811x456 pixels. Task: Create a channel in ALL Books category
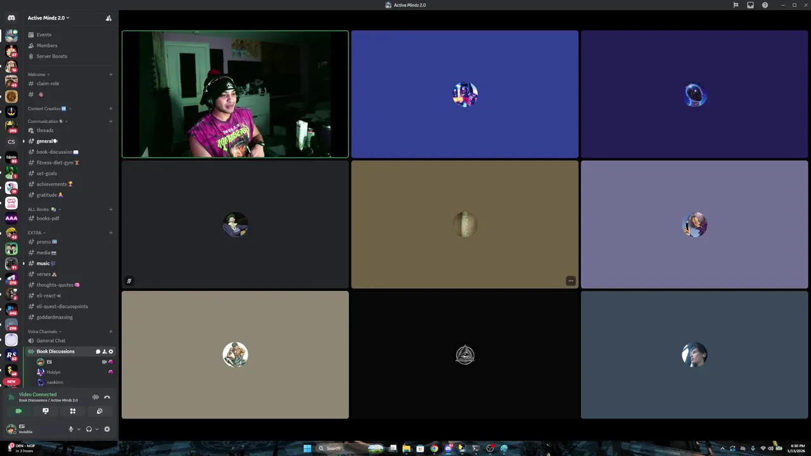[x=111, y=210]
